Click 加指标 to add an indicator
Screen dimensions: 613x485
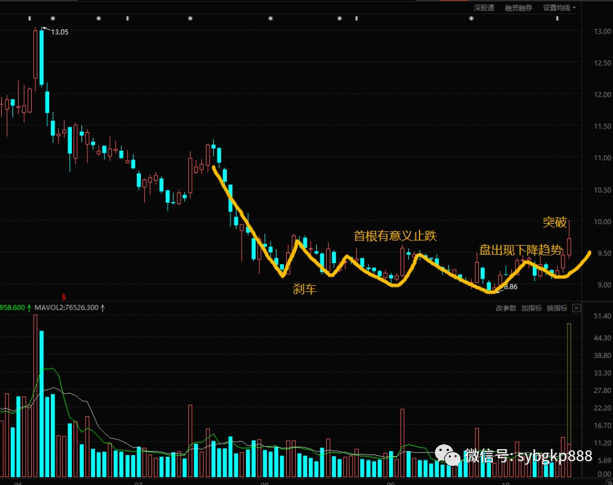tap(532, 308)
